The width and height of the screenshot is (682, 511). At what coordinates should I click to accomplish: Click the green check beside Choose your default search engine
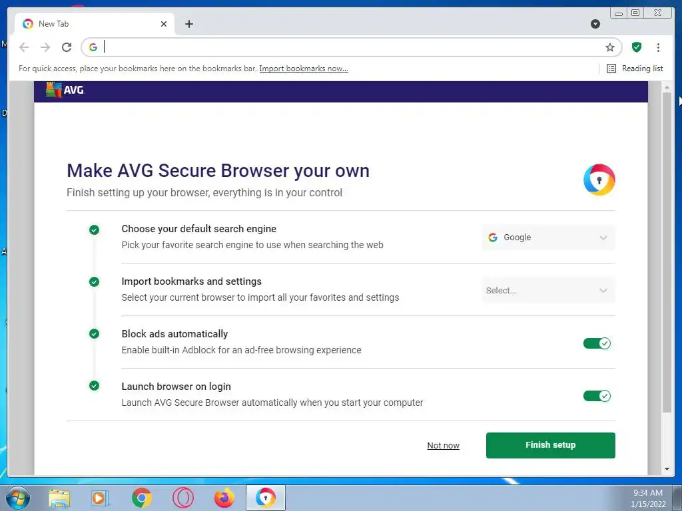(94, 230)
